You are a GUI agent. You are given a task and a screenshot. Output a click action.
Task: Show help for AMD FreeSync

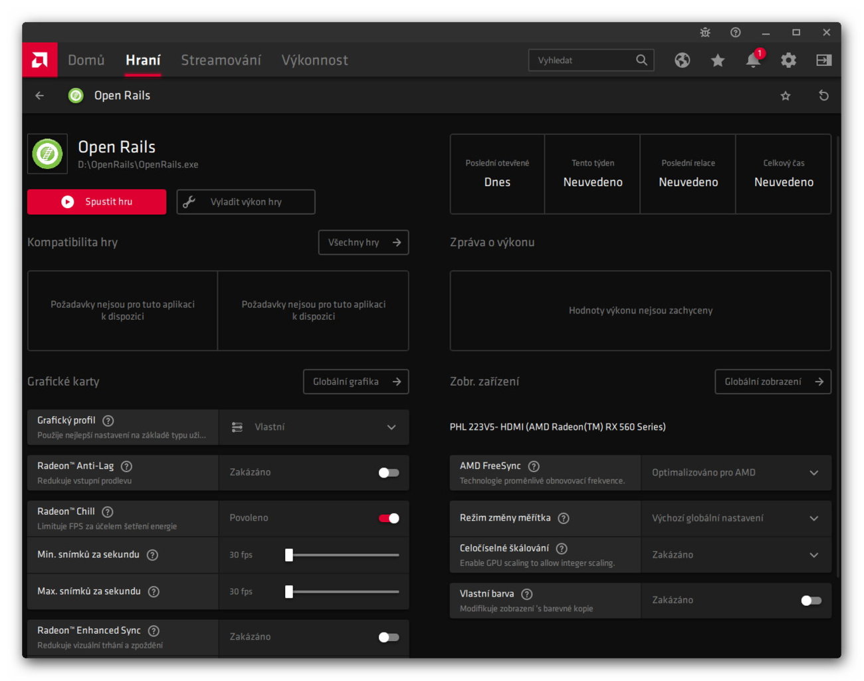coord(534,466)
